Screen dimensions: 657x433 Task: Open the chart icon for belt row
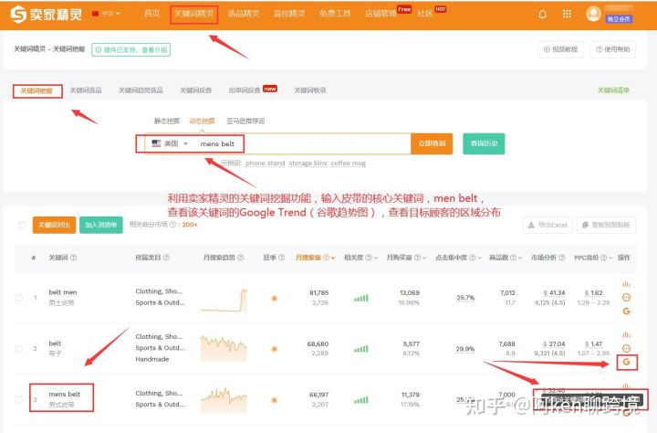tap(626, 335)
